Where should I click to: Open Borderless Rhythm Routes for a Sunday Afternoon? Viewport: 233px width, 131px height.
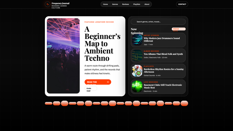click(x=164, y=70)
